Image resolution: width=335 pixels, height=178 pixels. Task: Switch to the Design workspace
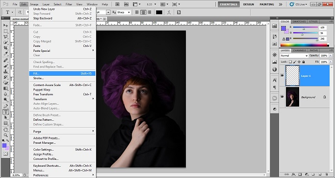(x=249, y=4)
